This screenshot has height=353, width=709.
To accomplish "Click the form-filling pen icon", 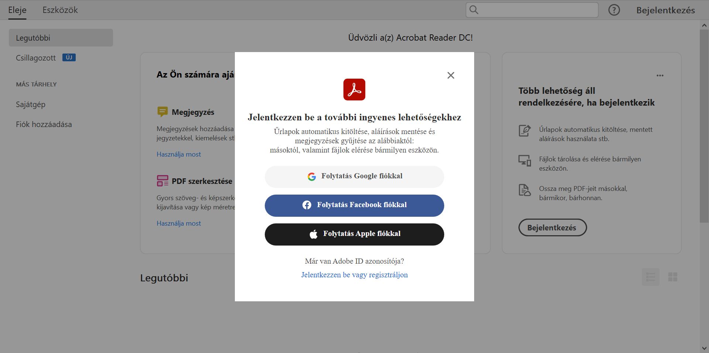I will coord(524,130).
